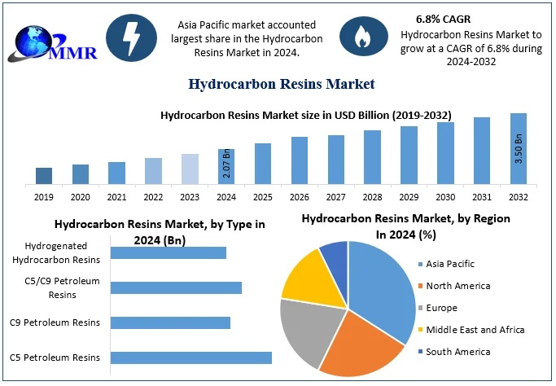The height and width of the screenshot is (386, 556).
Task: Select the 2024 bar labeled 2.07 Bn
Action: click(x=226, y=166)
